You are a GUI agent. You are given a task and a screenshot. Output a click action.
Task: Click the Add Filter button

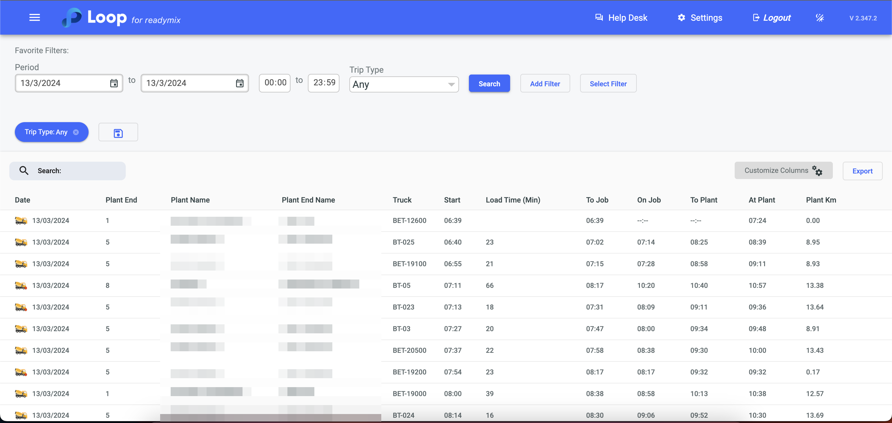(545, 83)
